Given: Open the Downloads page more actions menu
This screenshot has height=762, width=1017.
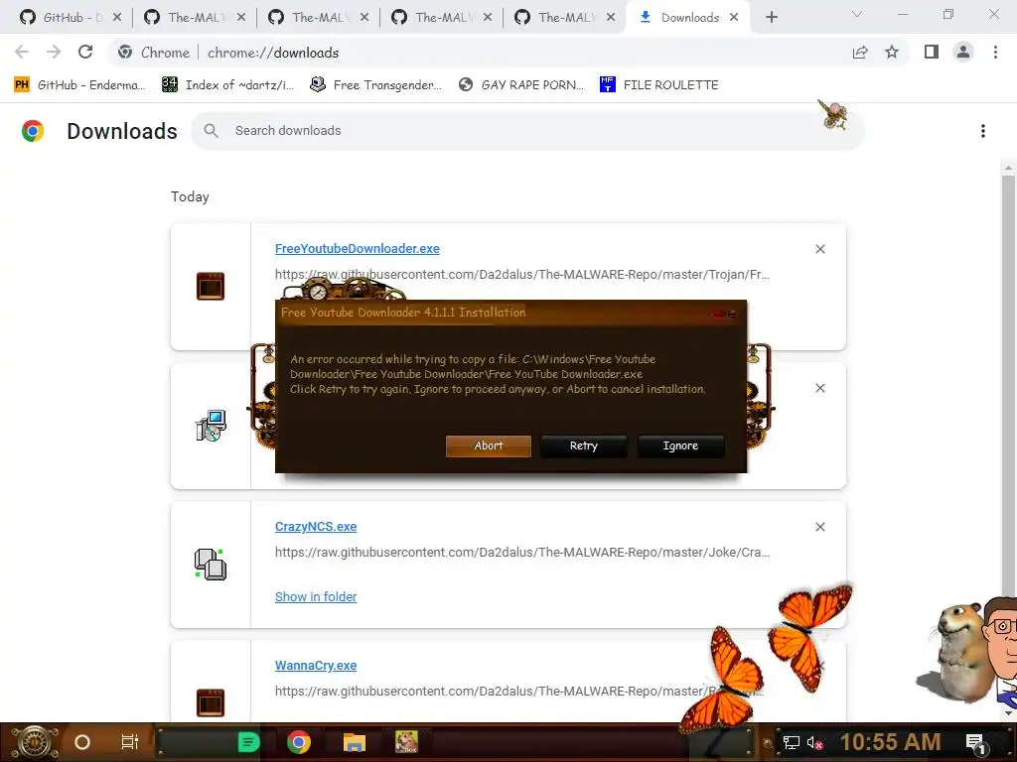Looking at the screenshot, I should point(982,131).
